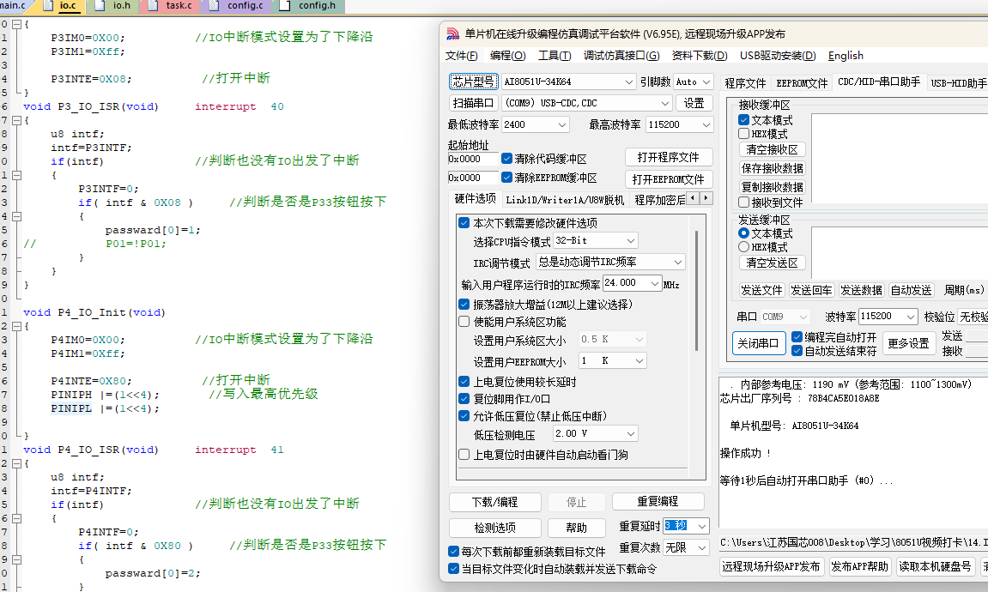Select send buffer 文本模式 radio button

743,233
